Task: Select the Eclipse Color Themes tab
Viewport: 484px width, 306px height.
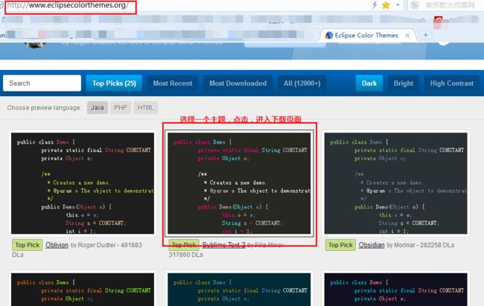Action: (x=366, y=35)
